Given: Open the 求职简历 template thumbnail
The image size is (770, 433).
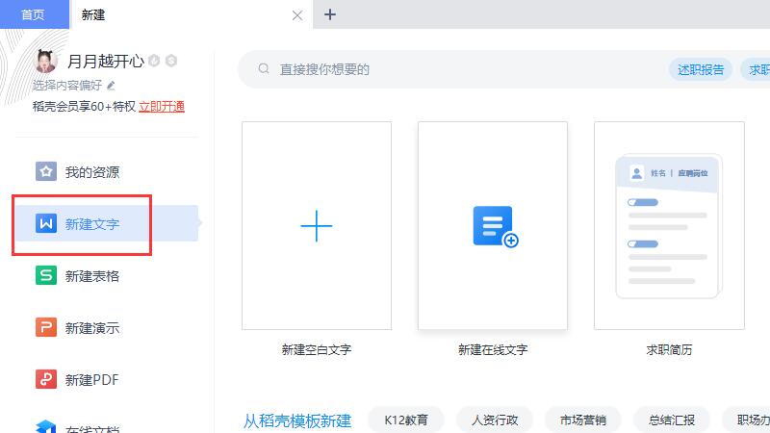Looking at the screenshot, I should [x=669, y=226].
